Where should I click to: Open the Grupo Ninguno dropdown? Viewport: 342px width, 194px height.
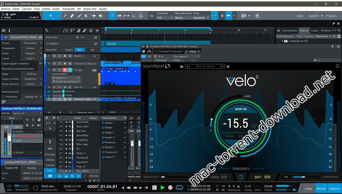click(x=32, y=53)
